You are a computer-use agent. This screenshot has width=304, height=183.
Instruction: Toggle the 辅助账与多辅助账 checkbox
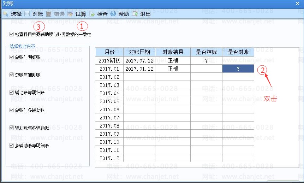click(11, 128)
